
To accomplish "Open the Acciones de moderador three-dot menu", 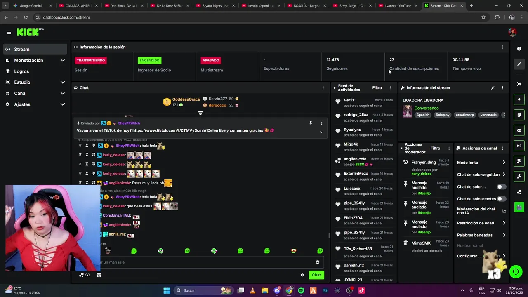I will pyautogui.click(x=449, y=148).
